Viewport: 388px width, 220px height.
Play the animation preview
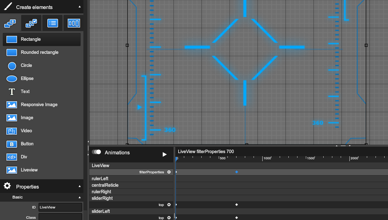tap(164, 154)
